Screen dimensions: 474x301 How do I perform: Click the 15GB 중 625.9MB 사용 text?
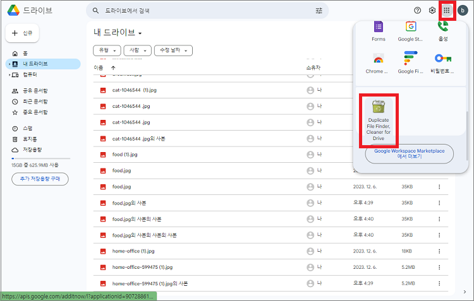[x=35, y=165]
